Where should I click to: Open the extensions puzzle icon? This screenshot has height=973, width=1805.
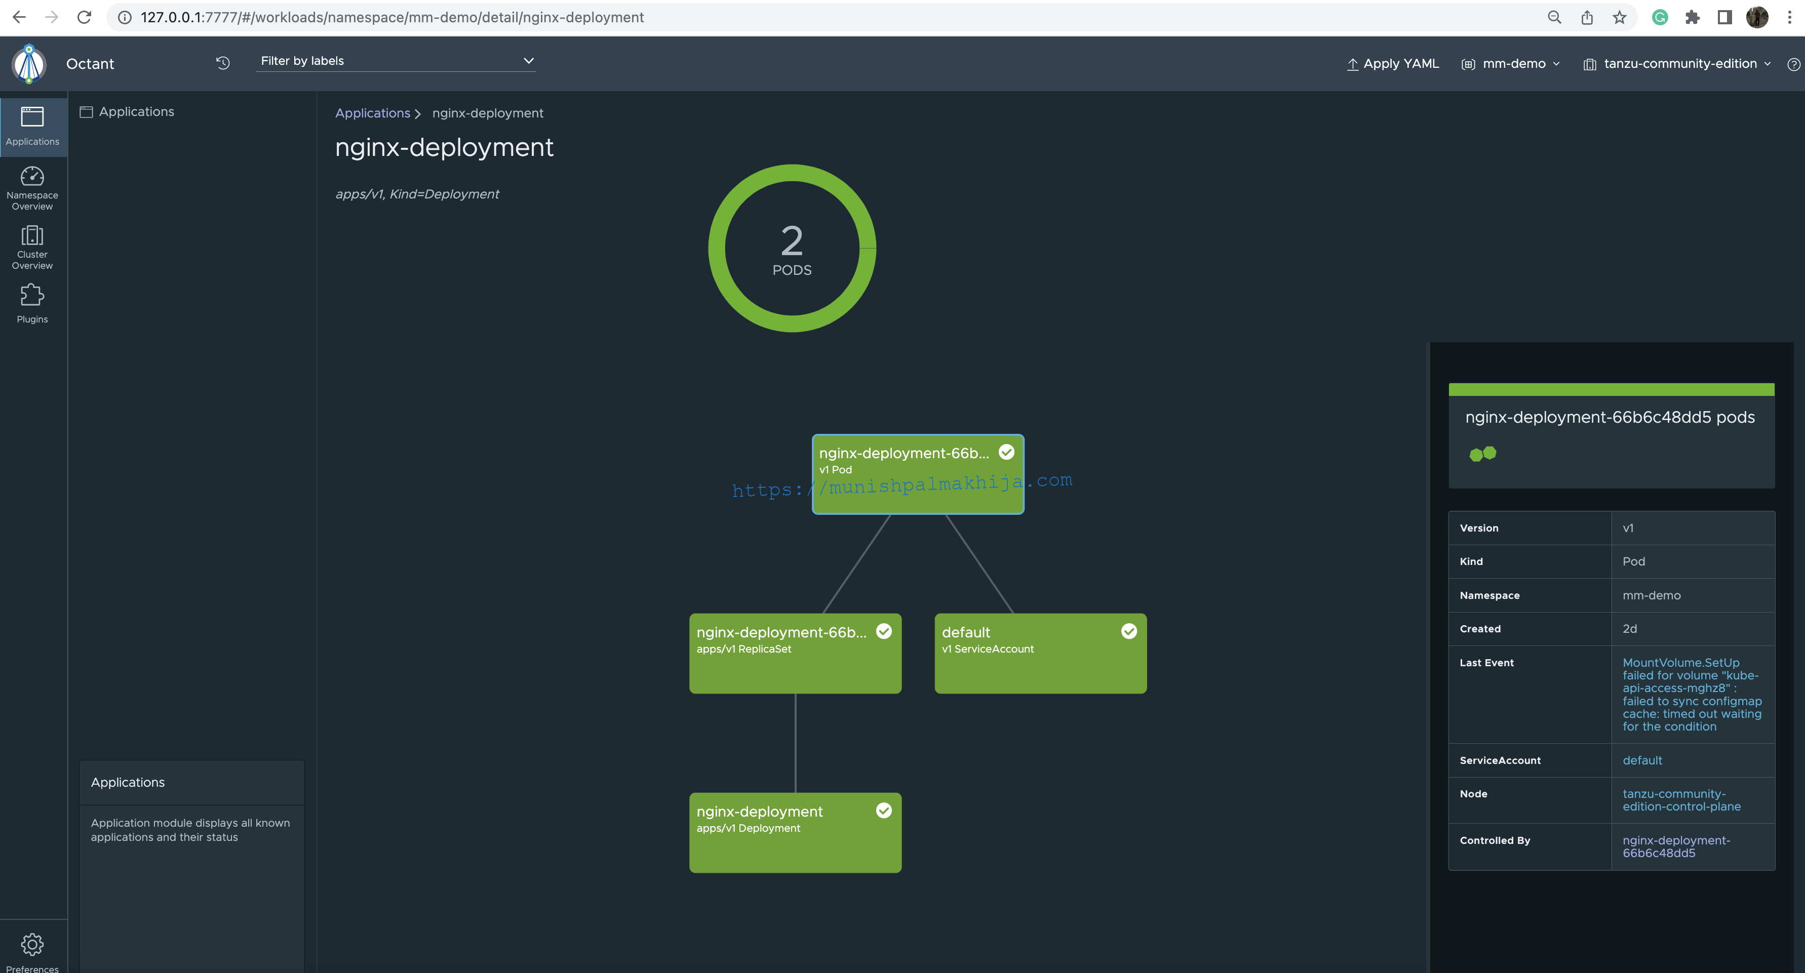1692,17
